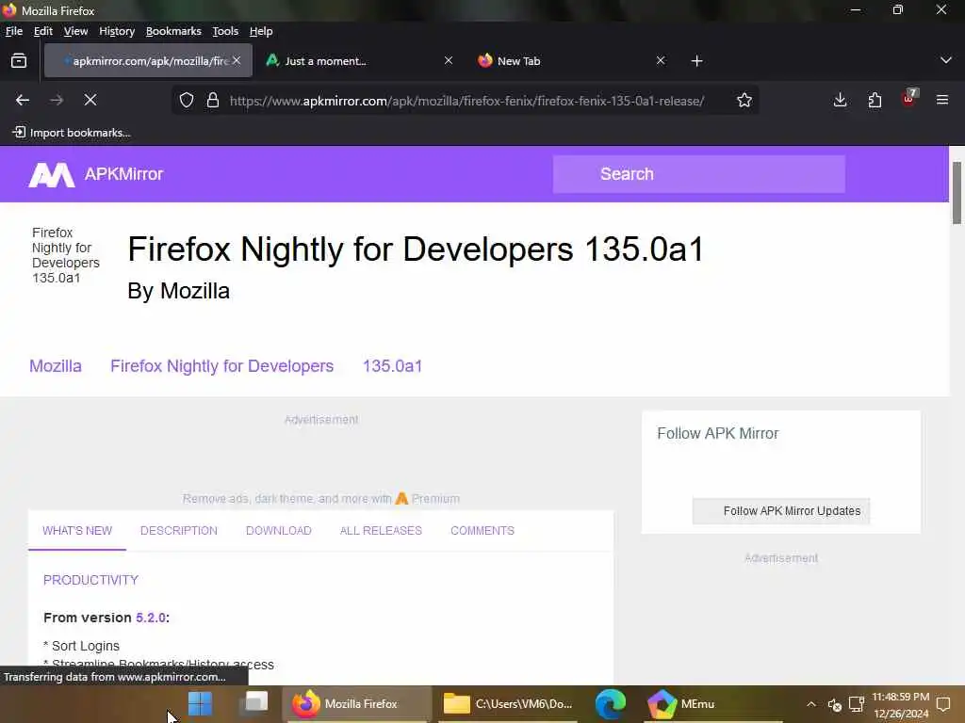Open the History menu
Image resolution: width=965 pixels, height=723 pixels.
[x=117, y=31]
